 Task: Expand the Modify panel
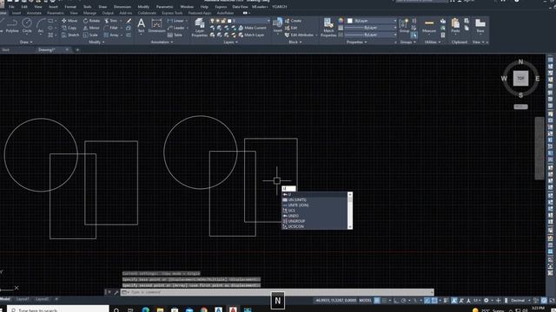[96, 42]
